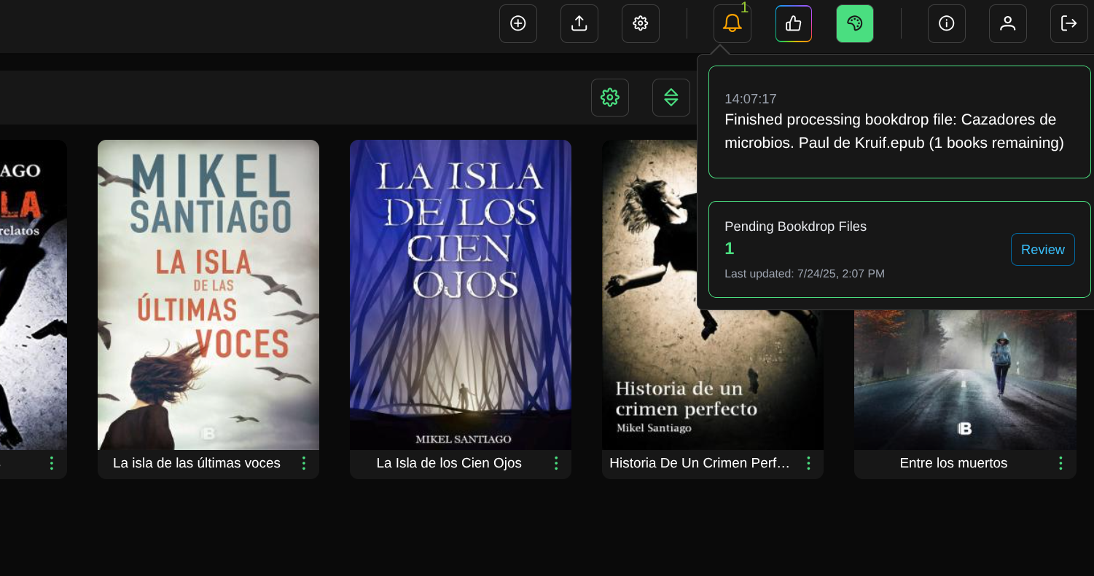Open the upload book icon
Screen dimensions: 1094x576
coord(579,23)
